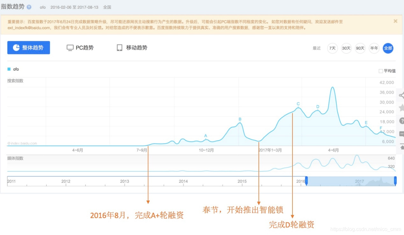The height and width of the screenshot is (235, 404).
Task: Click news marker F on the chart
Action: click(381, 128)
